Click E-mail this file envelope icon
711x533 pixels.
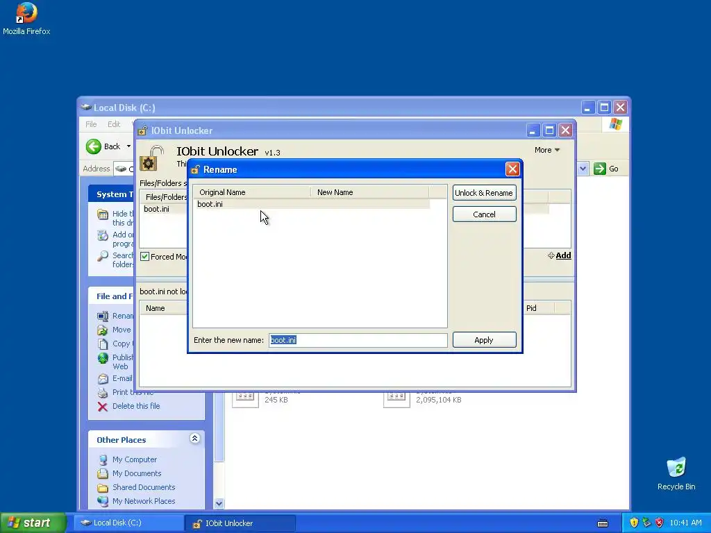pos(103,378)
